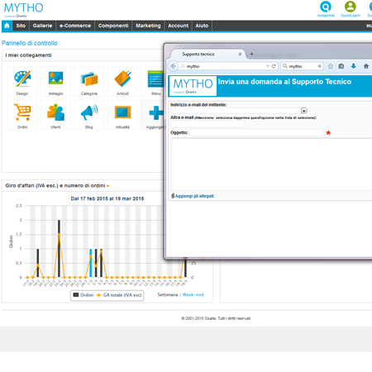Select the Supporto tecnico browser tab
Image resolution: width=372 pixels, height=372 pixels.
tap(207, 54)
